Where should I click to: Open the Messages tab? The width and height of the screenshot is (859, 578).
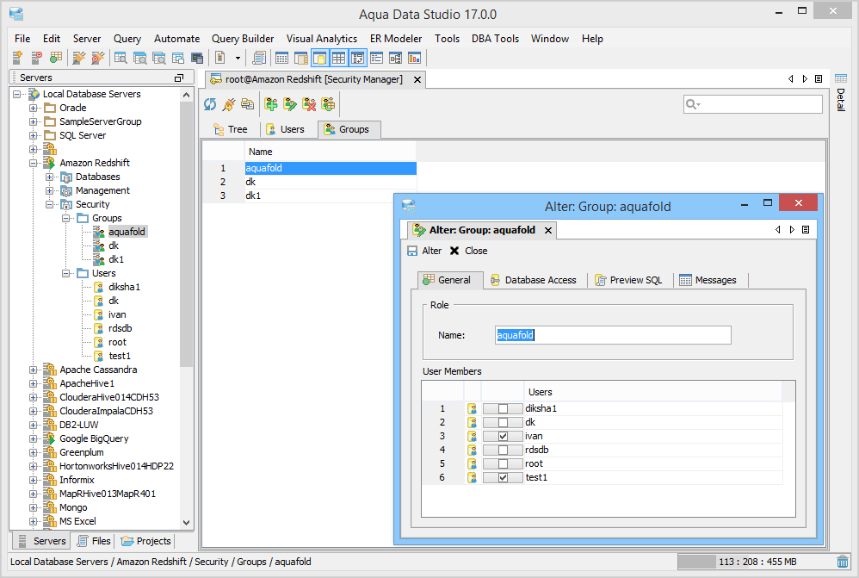708,280
